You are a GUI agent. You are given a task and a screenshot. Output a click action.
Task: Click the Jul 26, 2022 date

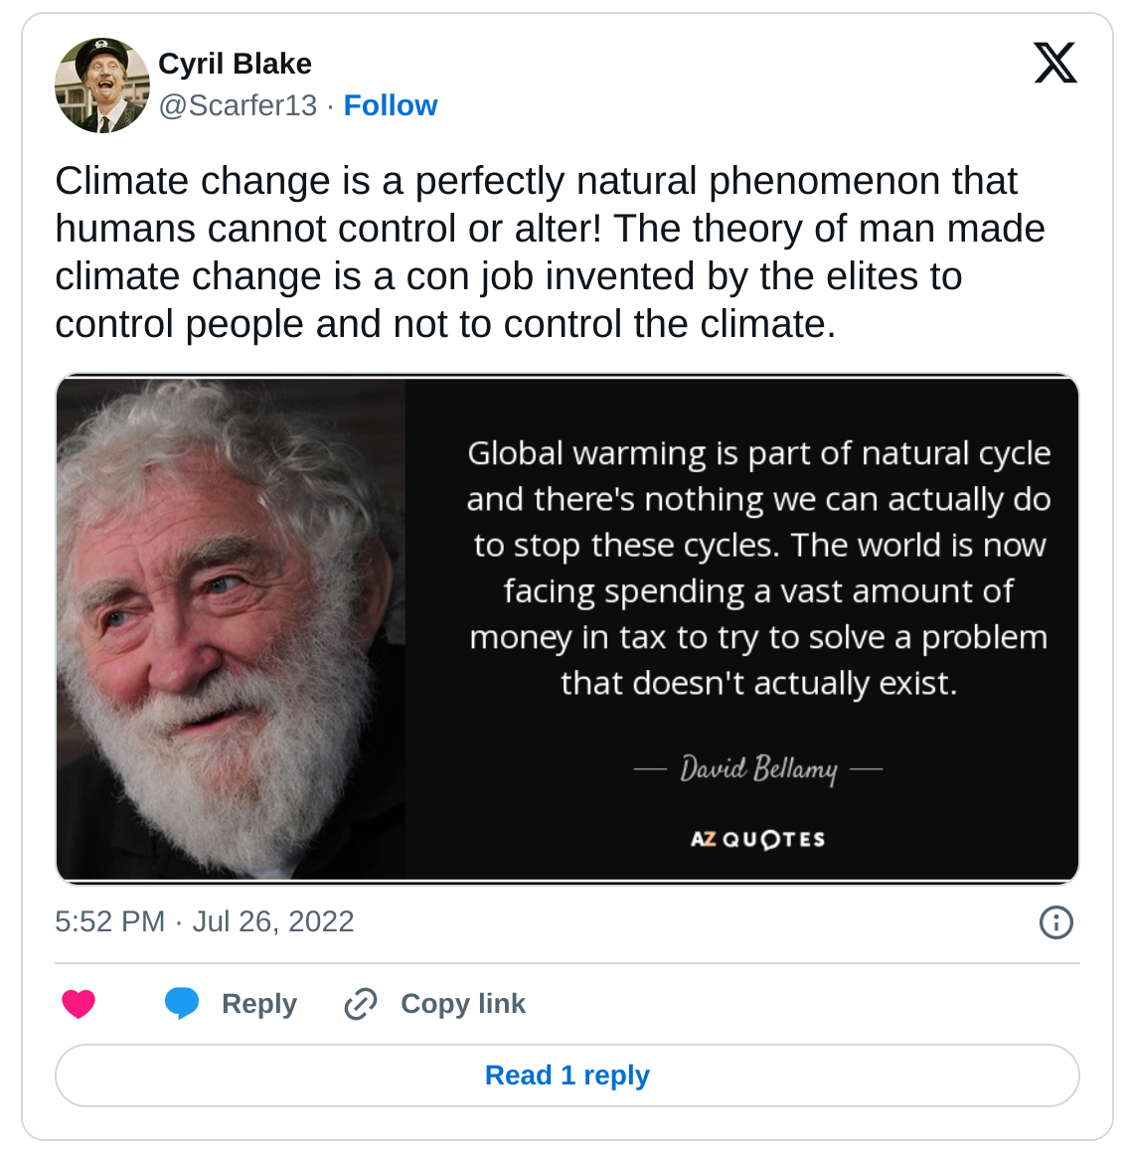click(273, 921)
